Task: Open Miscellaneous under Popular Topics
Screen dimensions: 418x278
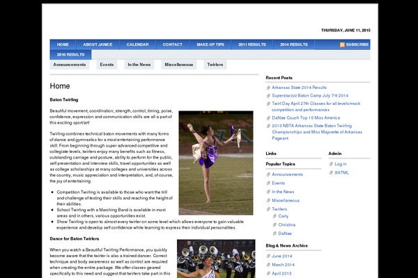Action: coord(286,201)
